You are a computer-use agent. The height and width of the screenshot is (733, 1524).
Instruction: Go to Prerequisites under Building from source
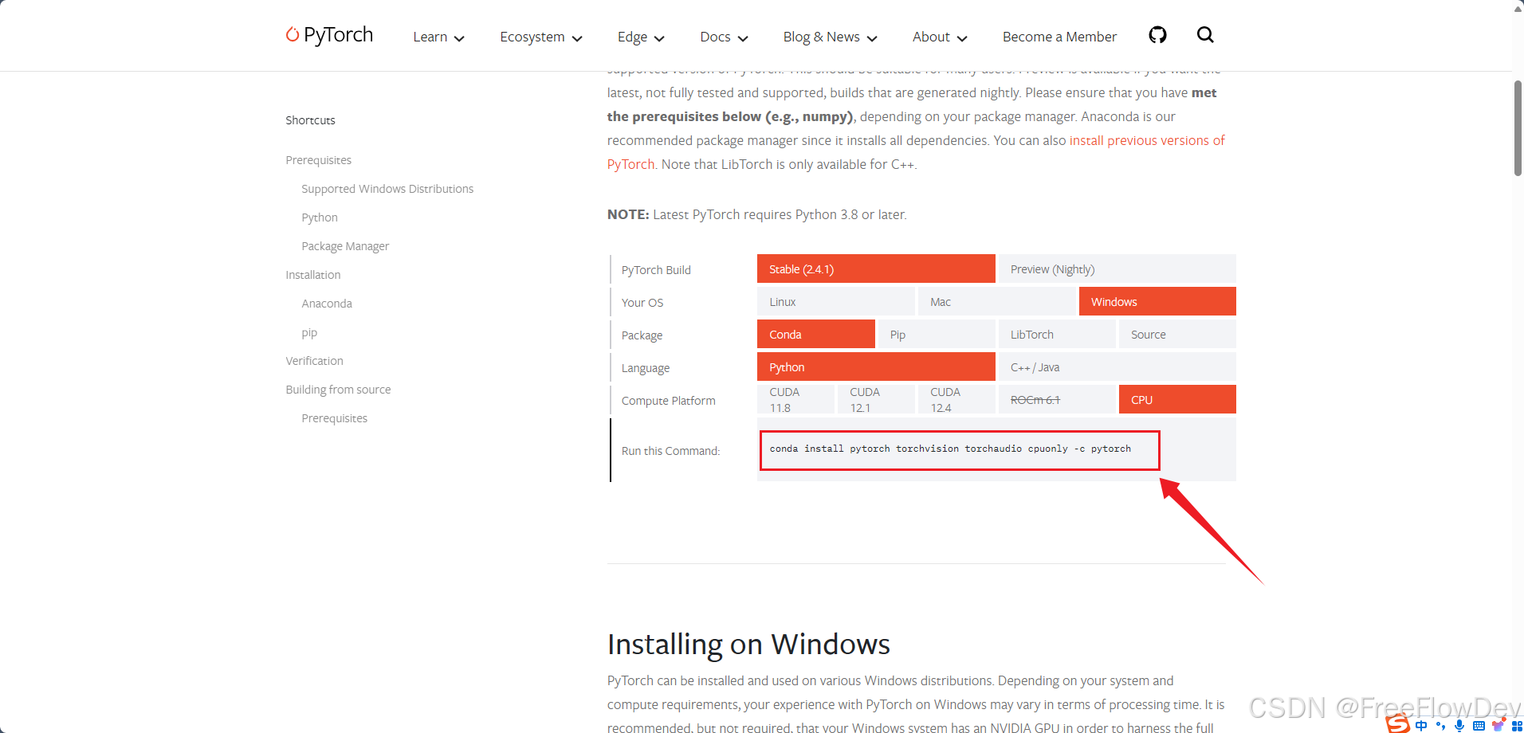pos(334,418)
